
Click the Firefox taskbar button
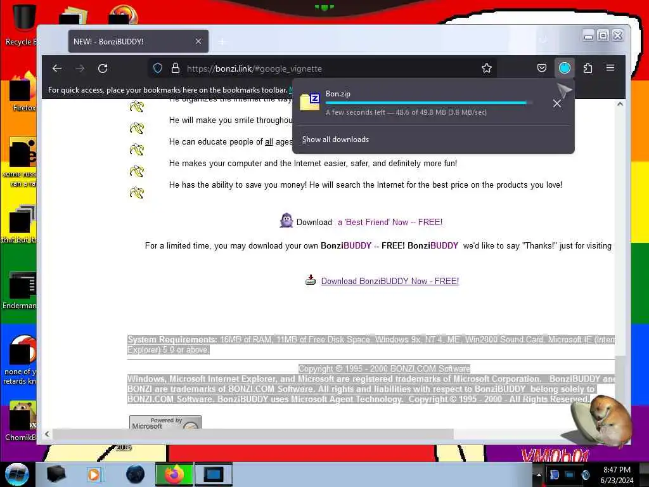174,474
